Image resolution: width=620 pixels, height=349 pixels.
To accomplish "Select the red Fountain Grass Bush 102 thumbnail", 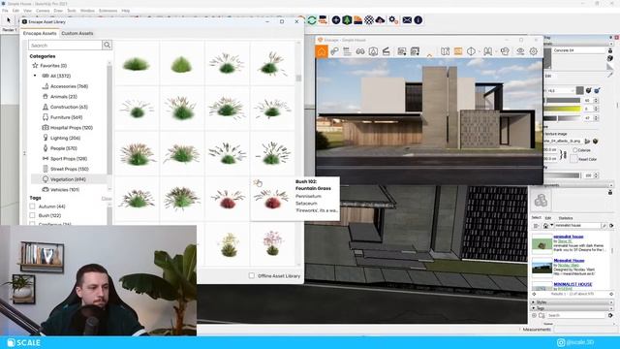I will pyautogui.click(x=272, y=199).
